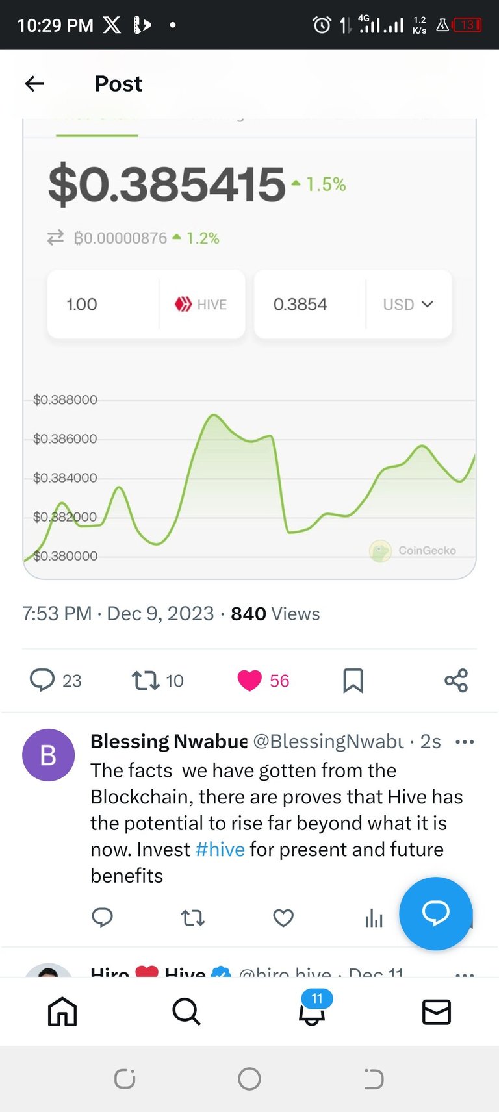Open the Home tab in bottom navigation
Viewport: 499px width, 1112px height.
coord(62,1011)
